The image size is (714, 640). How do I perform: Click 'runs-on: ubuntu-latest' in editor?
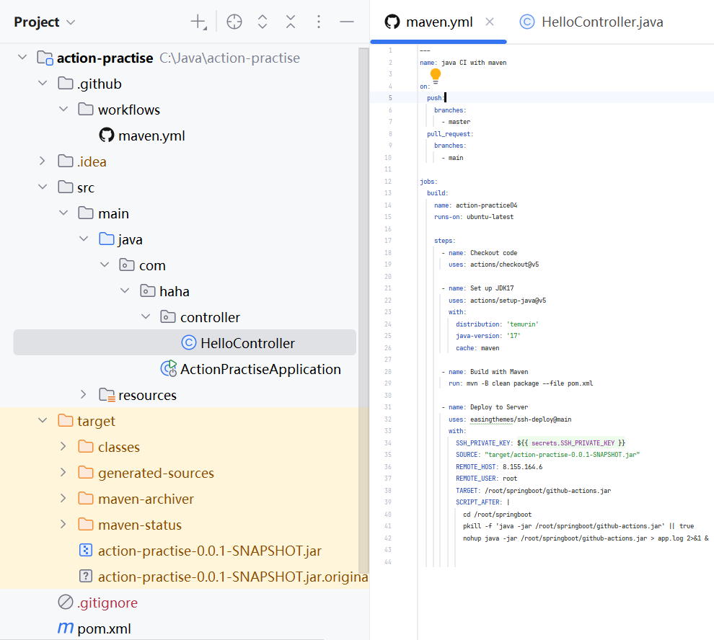[474, 217]
